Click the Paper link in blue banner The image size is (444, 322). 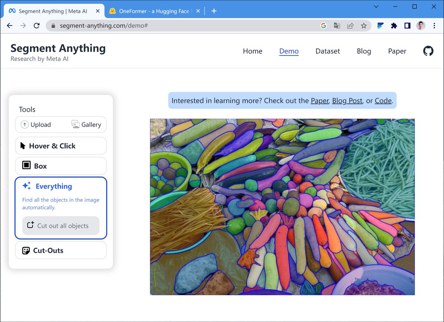tap(320, 101)
